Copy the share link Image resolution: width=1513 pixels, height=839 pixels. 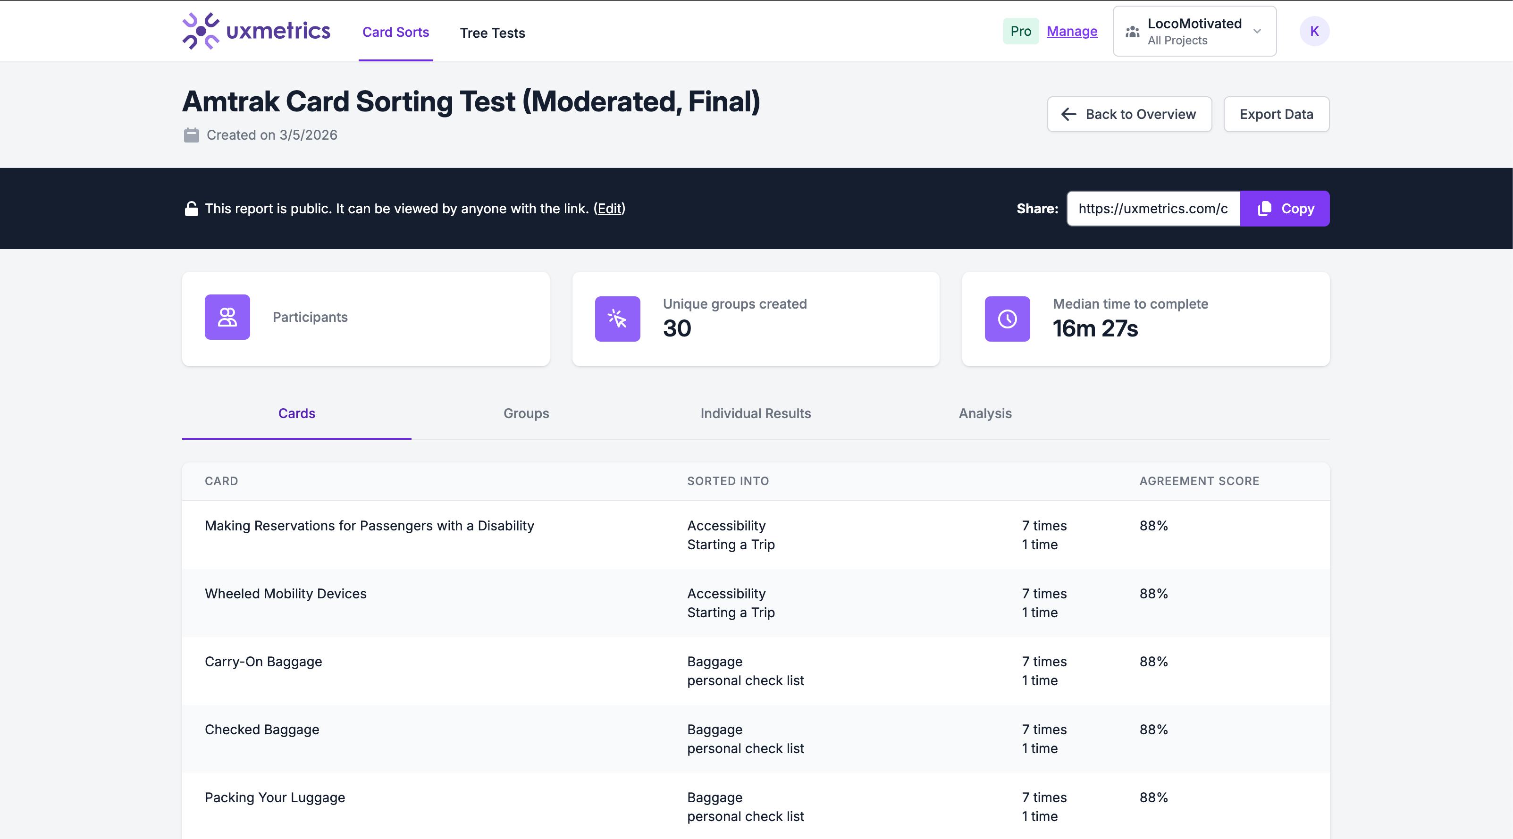(x=1285, y=209)
